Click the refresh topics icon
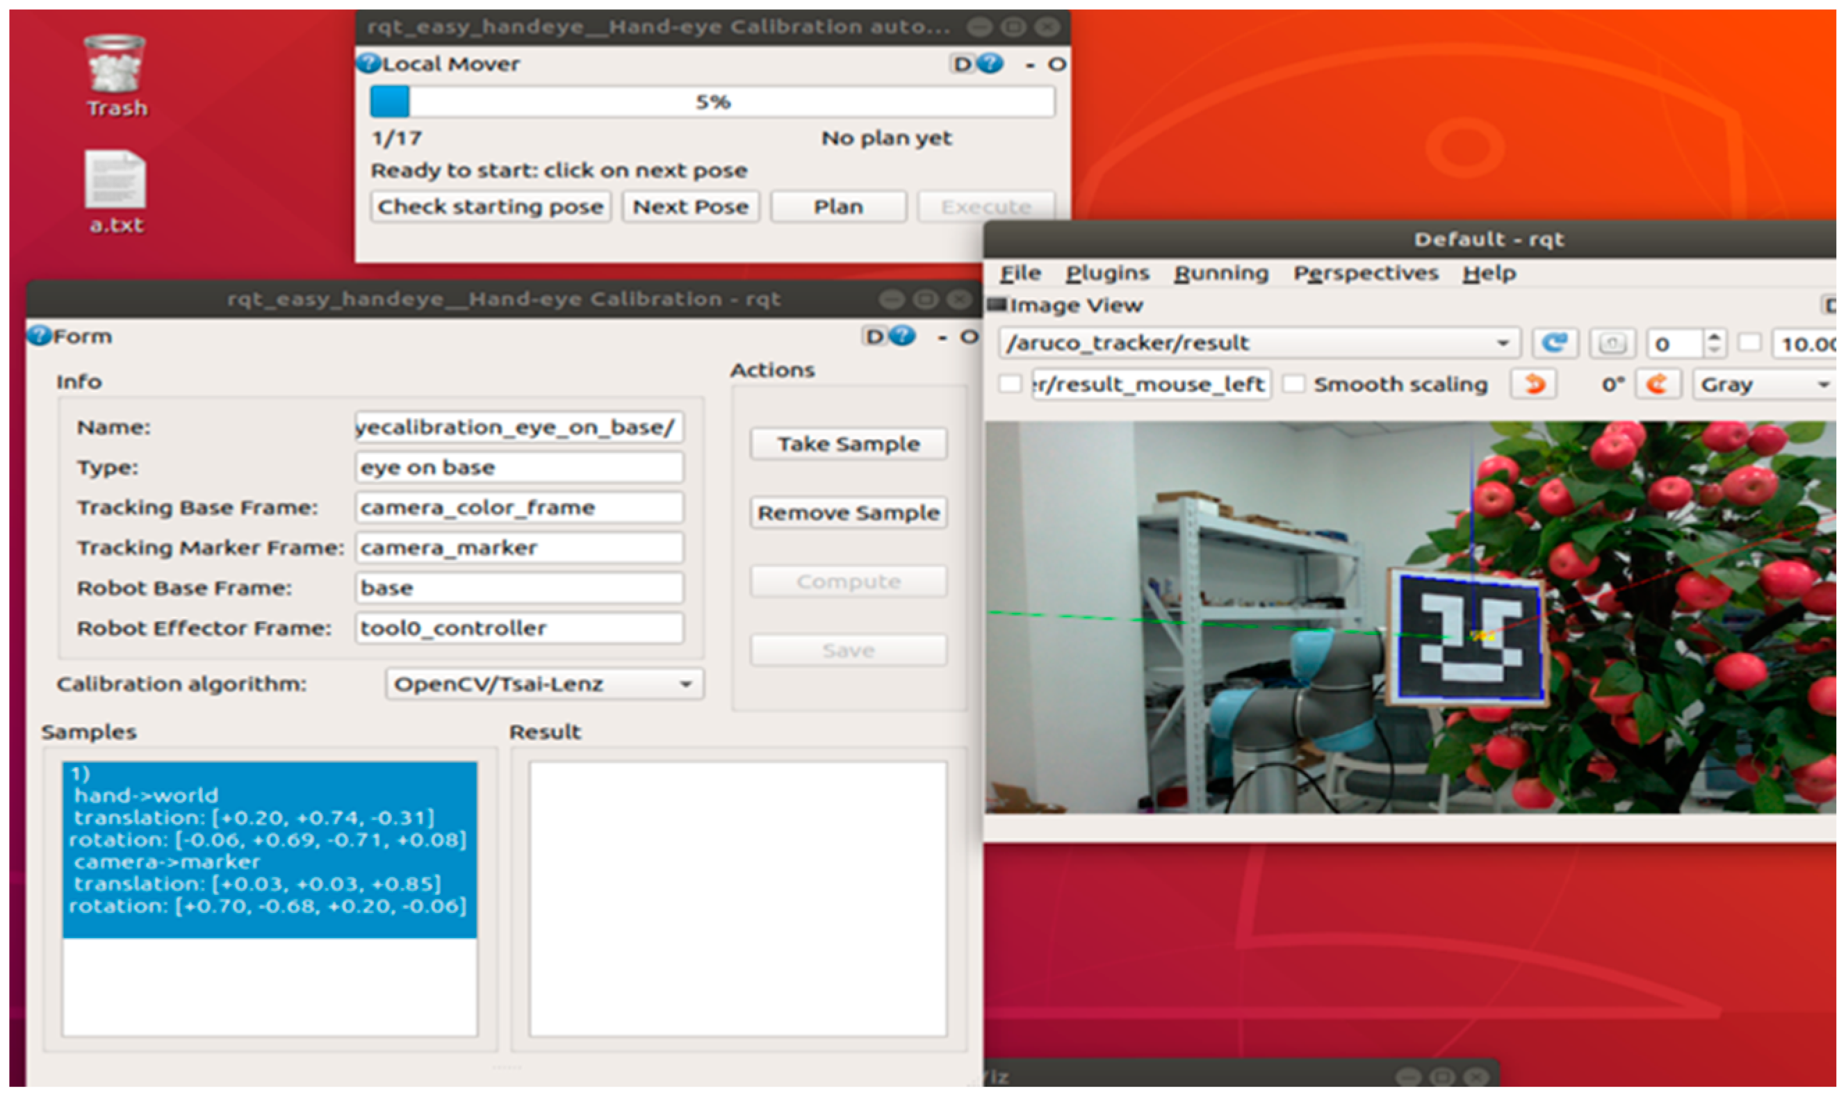1848x1102 pixels. (x=1554, y=344)
